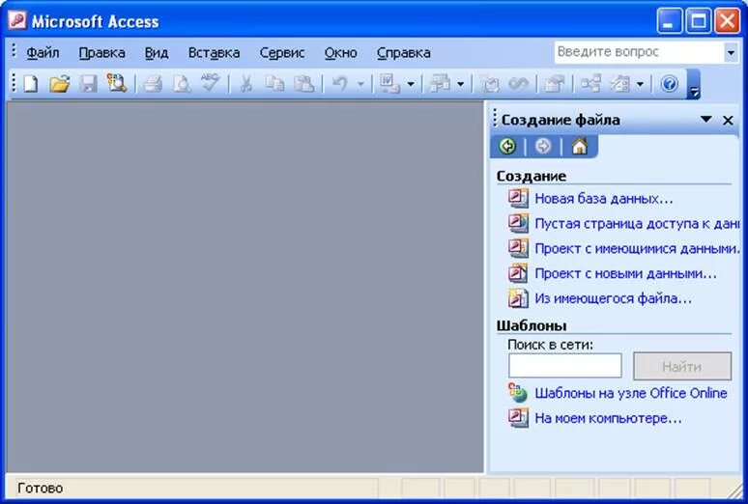
Task: Click the Script Editor icon
Action: click(518, 84)
